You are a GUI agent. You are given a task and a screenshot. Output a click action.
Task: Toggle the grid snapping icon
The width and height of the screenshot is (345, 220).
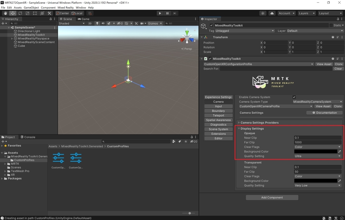point(90,13)
